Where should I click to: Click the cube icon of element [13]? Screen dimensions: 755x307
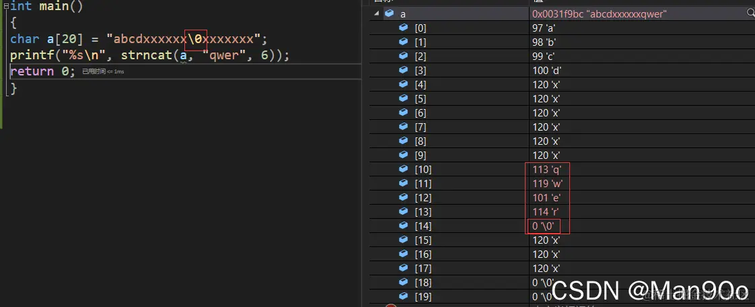coord(404,211)
